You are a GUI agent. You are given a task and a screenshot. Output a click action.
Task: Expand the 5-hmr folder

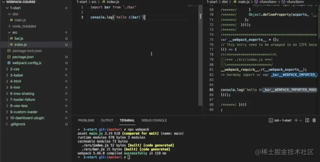(x=7, y=87)
